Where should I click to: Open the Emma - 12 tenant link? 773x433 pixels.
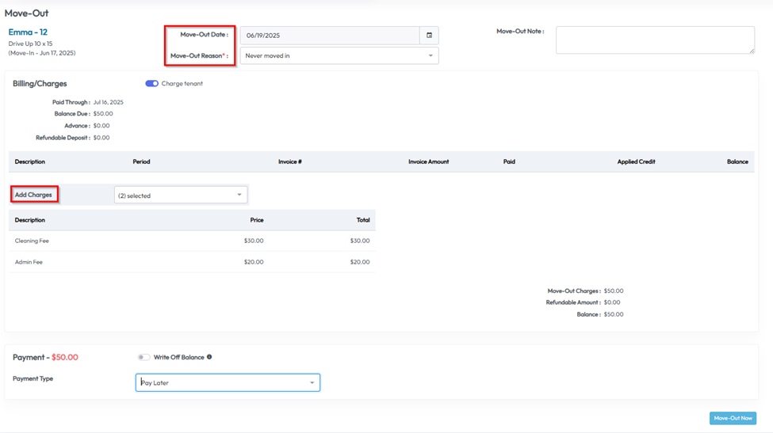point(28,32)
